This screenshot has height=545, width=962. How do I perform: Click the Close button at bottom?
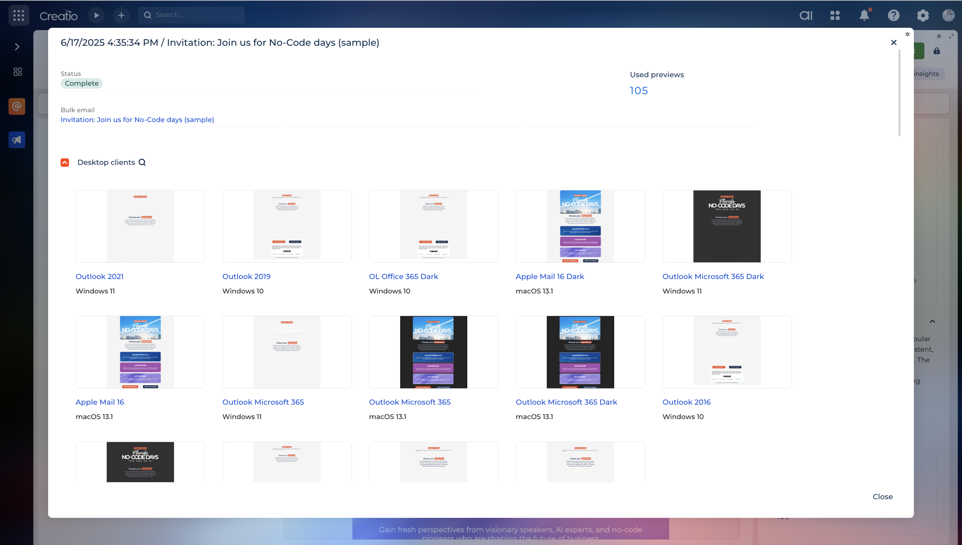click(x=882, y=497)
